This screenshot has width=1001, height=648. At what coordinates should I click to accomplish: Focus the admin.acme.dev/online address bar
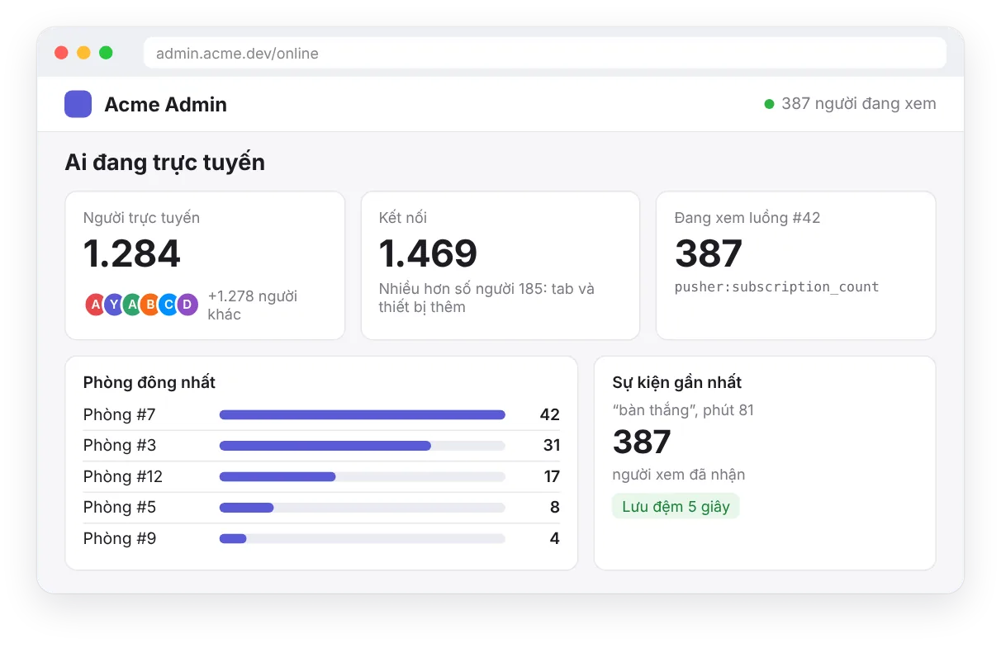tap(545, 54)
